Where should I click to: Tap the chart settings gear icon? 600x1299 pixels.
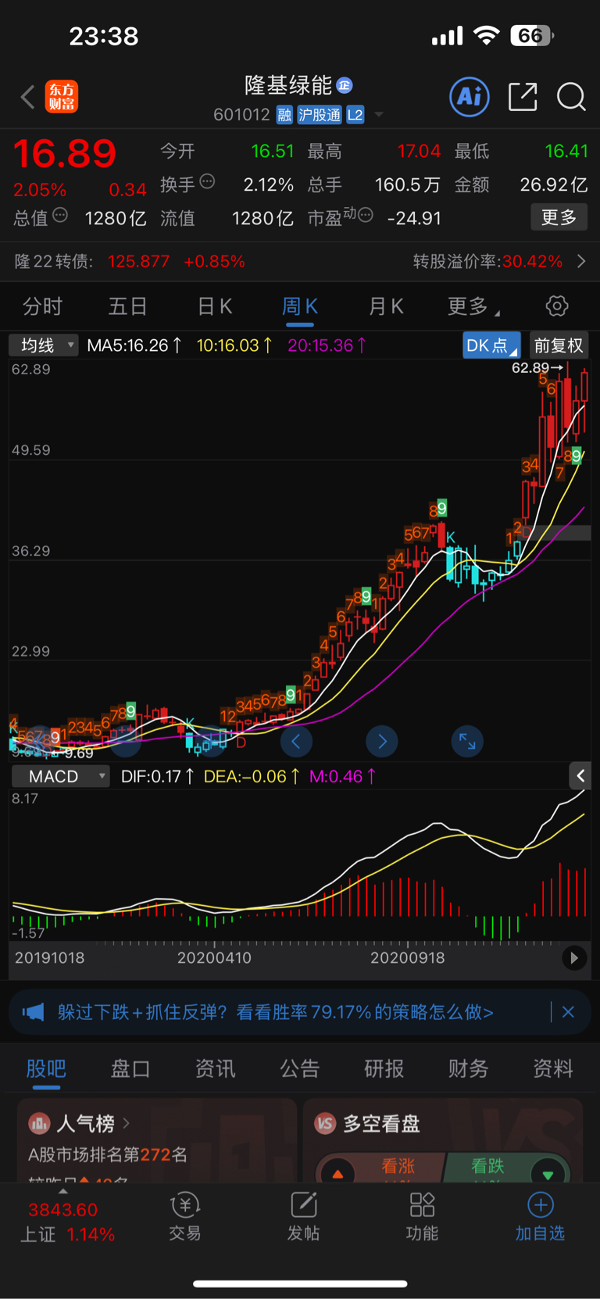coord(557,306)
